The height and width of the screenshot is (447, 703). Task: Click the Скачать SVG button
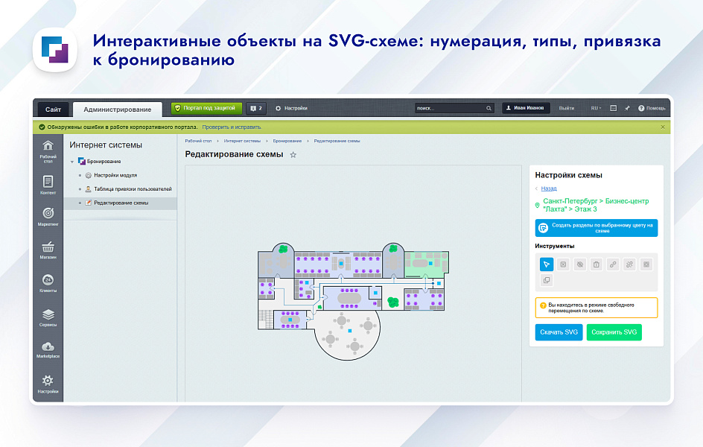click(x=559, y=332)
